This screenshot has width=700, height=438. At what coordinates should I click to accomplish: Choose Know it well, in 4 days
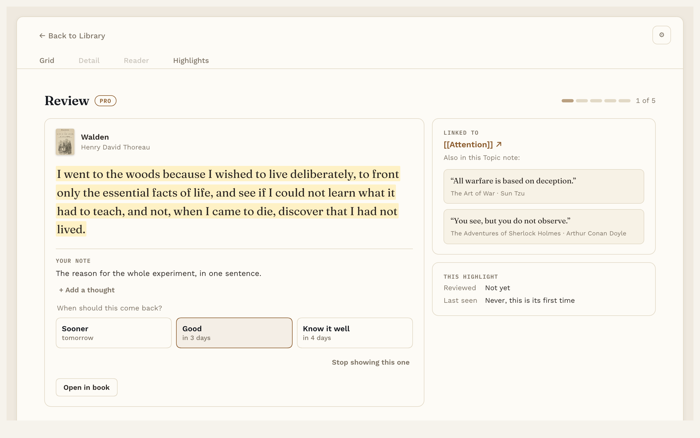[x=355, y=333]
